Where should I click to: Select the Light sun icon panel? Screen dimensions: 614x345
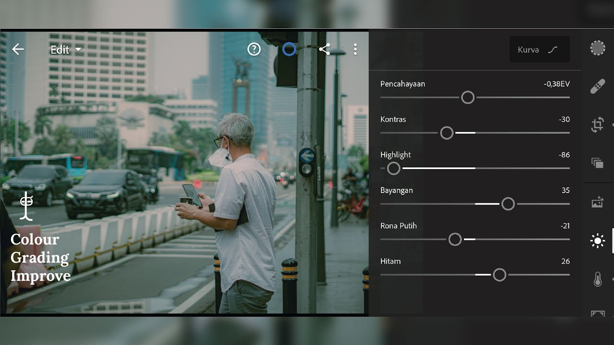(x=597, y=241)
